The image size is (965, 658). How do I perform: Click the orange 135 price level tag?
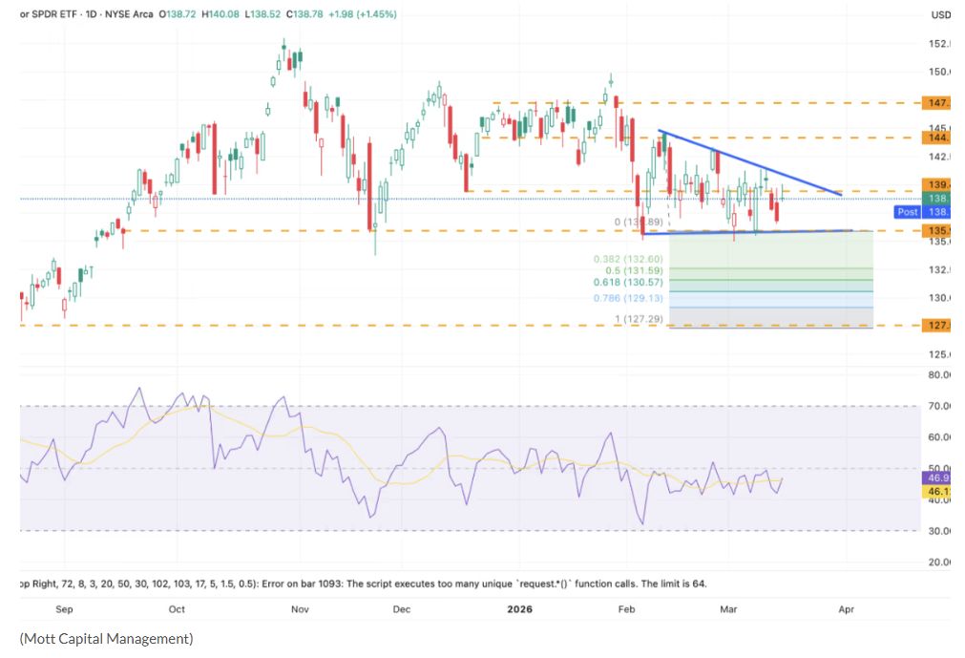[936, 230]
